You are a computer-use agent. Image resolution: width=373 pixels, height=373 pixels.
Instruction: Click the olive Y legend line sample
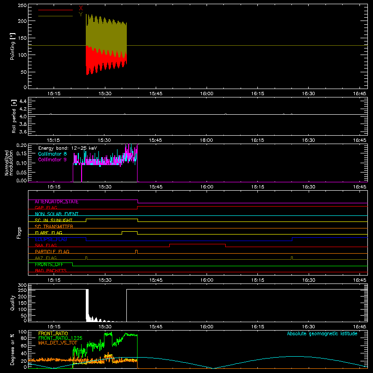[x=55, y=16]
